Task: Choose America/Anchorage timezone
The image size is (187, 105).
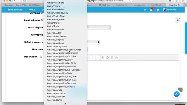Action: (x=57, y=36)
